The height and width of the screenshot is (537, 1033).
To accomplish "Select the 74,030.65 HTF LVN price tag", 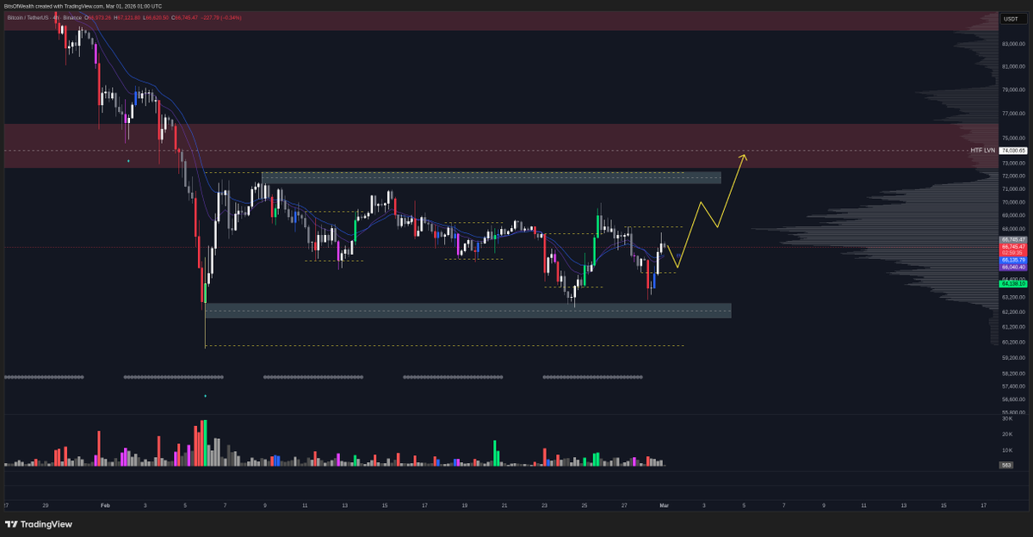I will click(1011, 151).
